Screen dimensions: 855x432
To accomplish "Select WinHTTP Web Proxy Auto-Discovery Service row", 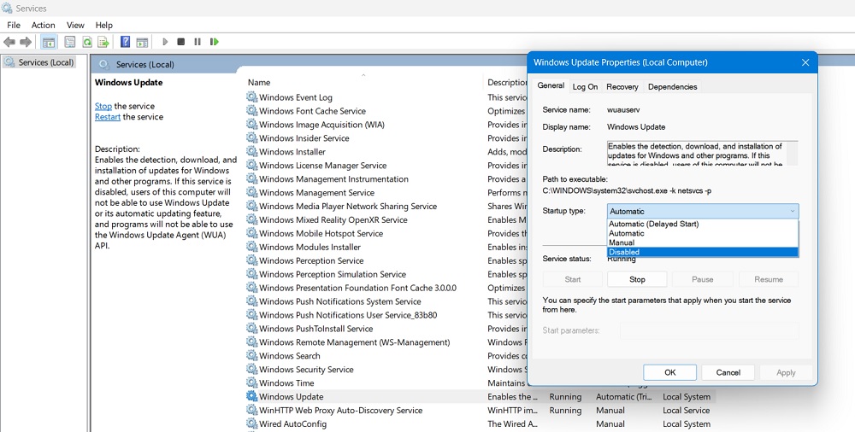I will coord(340,410).
